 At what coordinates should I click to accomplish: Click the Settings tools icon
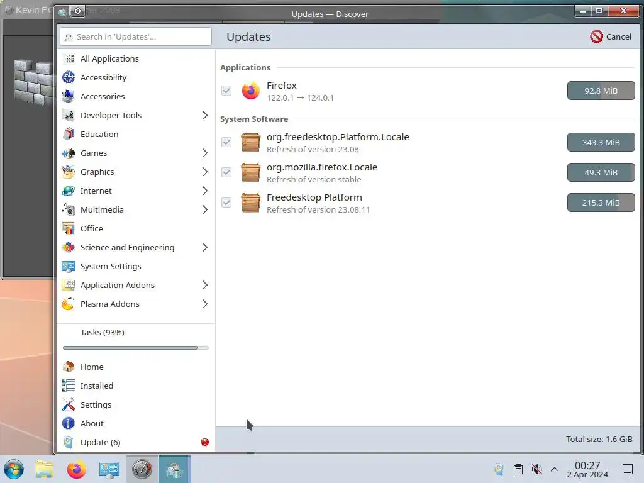[x=68, y=404]
